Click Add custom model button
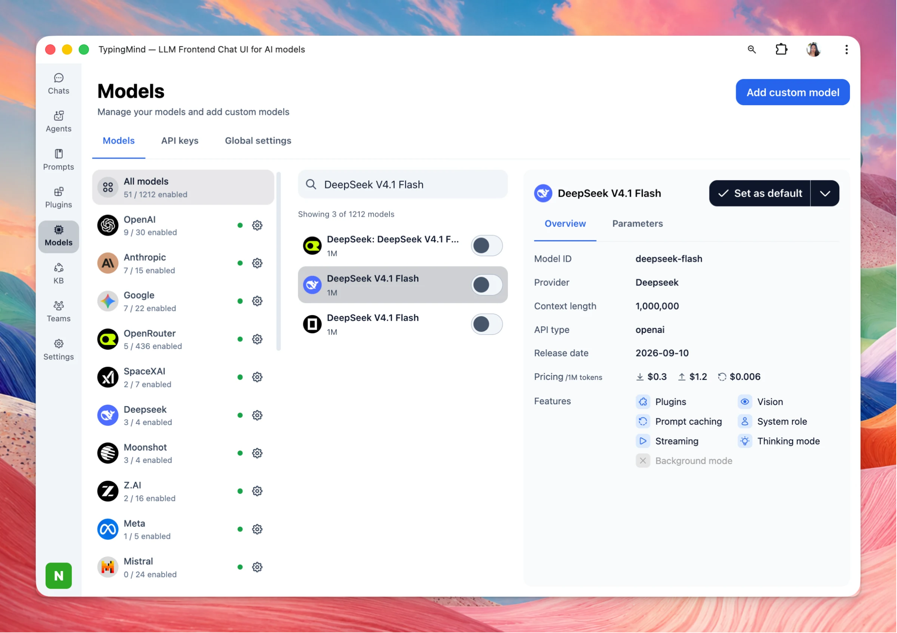Viewport: 897px width, 633px height. [x=793, y=93]
